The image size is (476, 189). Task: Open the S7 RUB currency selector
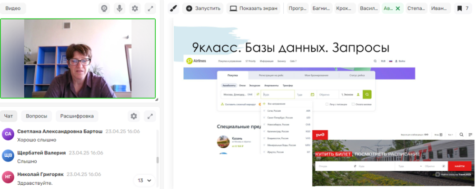383,61
